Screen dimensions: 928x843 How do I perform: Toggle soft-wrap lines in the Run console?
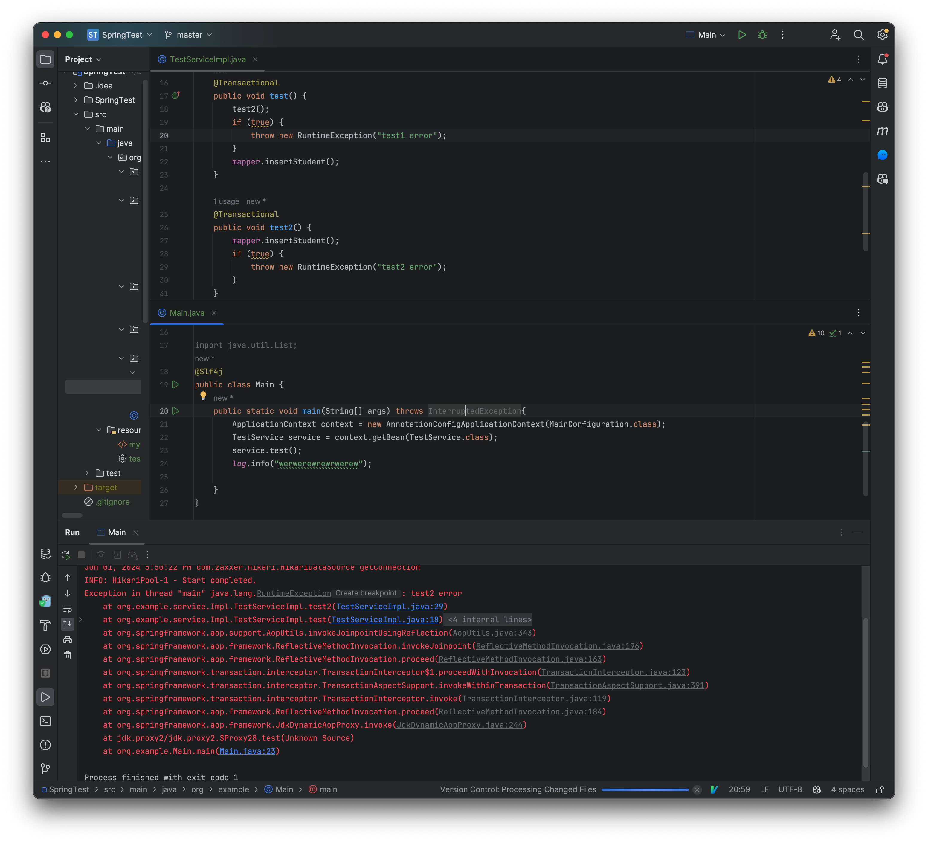(68, 609)
